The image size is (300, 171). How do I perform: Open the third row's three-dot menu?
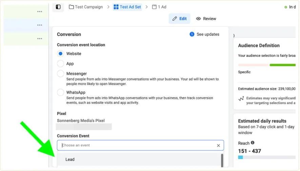(40, 39)
